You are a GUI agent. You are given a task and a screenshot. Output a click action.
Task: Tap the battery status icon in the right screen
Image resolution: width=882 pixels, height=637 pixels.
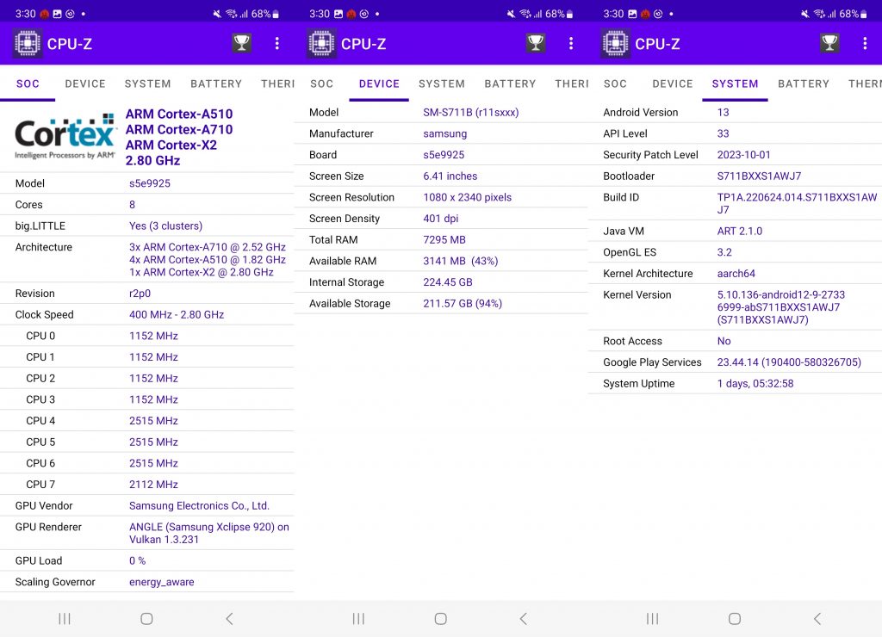[x=863, y=14]
